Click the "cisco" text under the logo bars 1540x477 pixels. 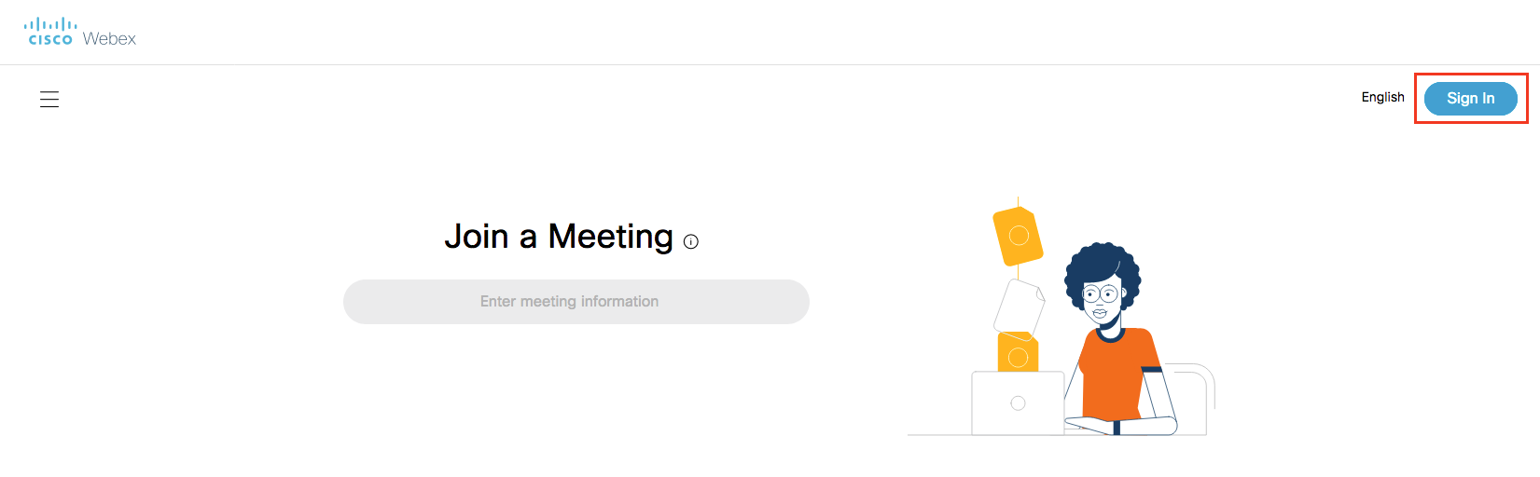[50, 39]
